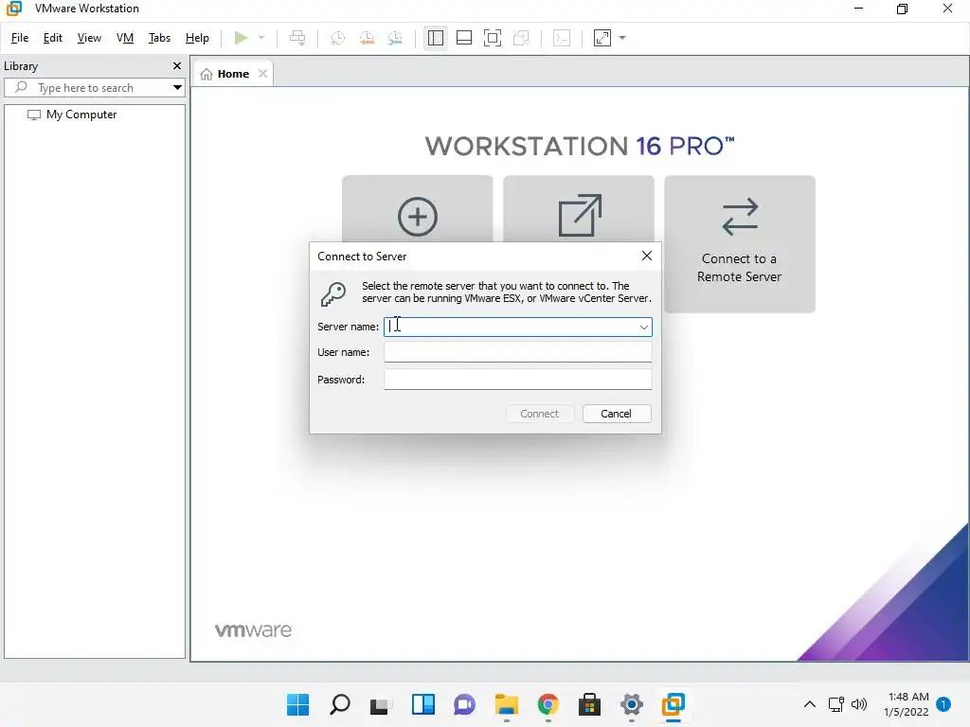Open the power options dropdown arrow
Image resolution: width=970 pixels, height=727 pixels.
pyautogui.click(x=261, y=38)
